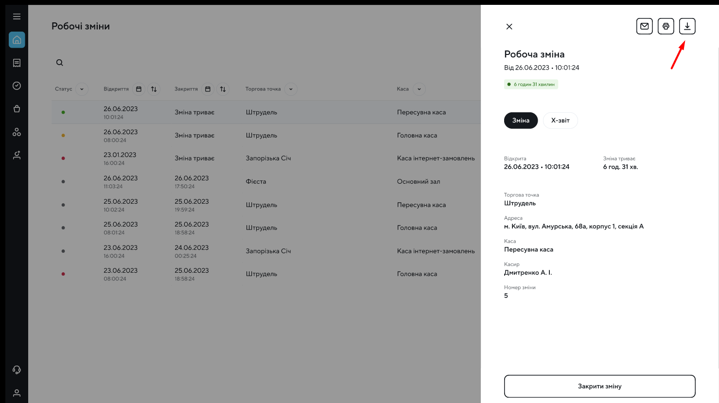This screenshot has width=719, height=403.
Task: Click the search magnifier icon
Action: [59, 63]
